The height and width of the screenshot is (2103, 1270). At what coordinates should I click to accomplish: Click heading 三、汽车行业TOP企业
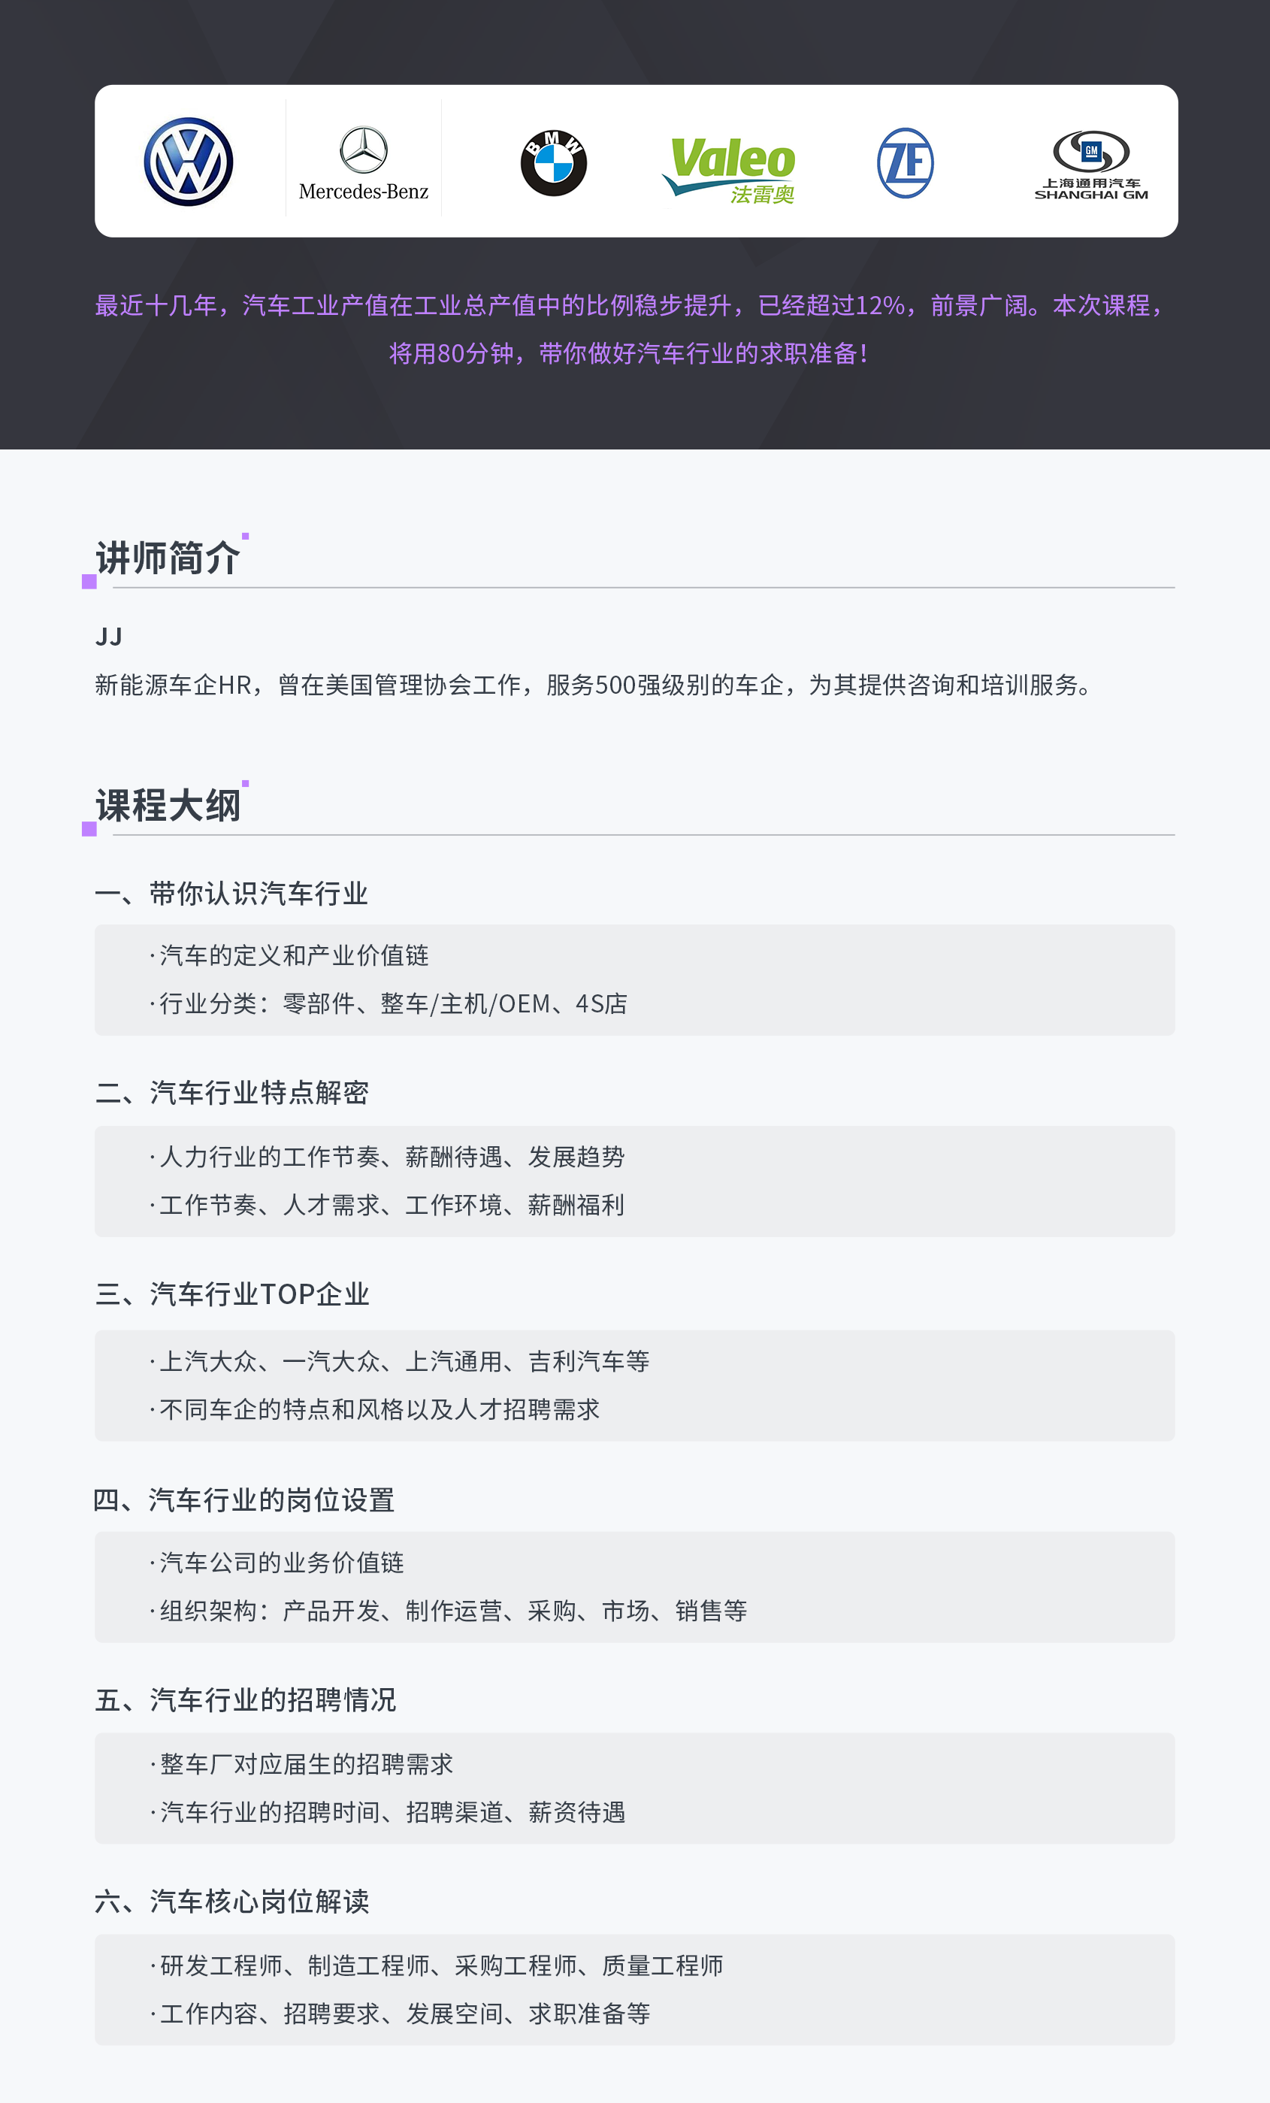click(x=231, y=1295)
